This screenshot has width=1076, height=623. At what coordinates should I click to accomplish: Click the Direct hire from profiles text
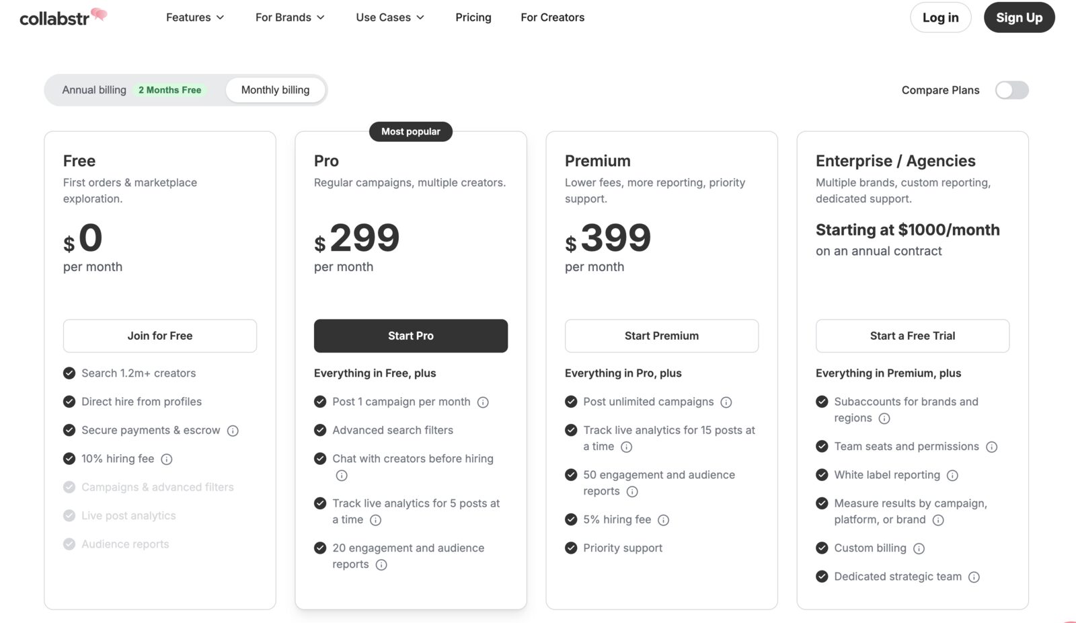point(141,402)
